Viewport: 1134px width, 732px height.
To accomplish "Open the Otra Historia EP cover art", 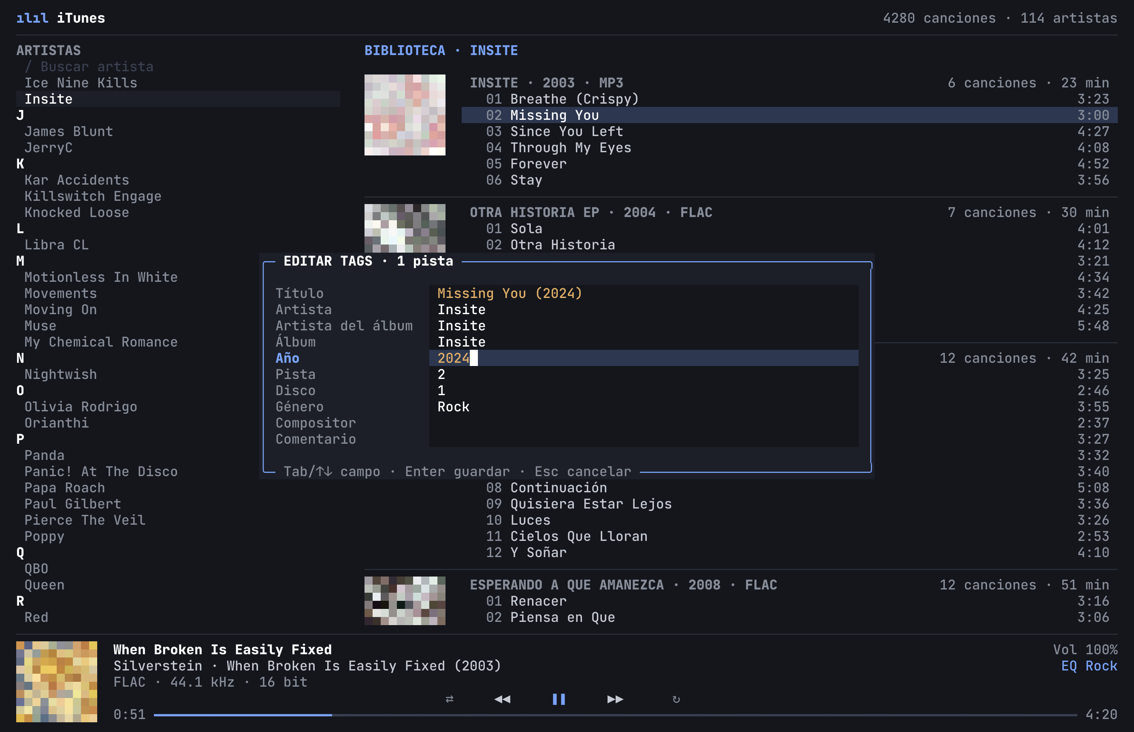I will coord(405,228).
